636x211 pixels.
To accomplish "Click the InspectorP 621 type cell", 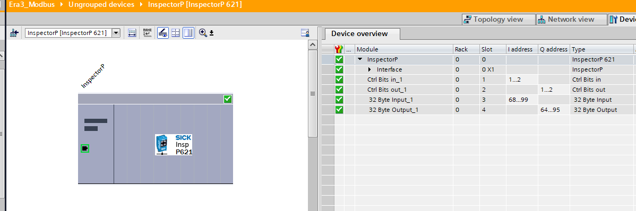I will [x=601, y=59].
